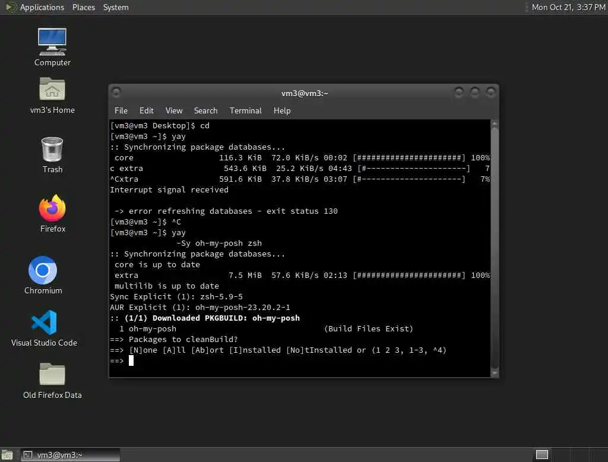
Task: Open the View menu in terminal
Action: [x=174, y=110]
